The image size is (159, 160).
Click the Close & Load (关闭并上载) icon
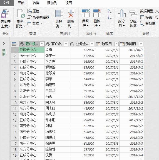click(x=5, y=14)
